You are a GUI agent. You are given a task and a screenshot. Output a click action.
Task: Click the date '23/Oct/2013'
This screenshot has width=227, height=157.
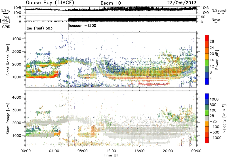[x=182, y=3]
